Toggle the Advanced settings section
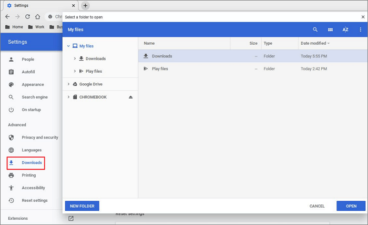 coord(17,125)
